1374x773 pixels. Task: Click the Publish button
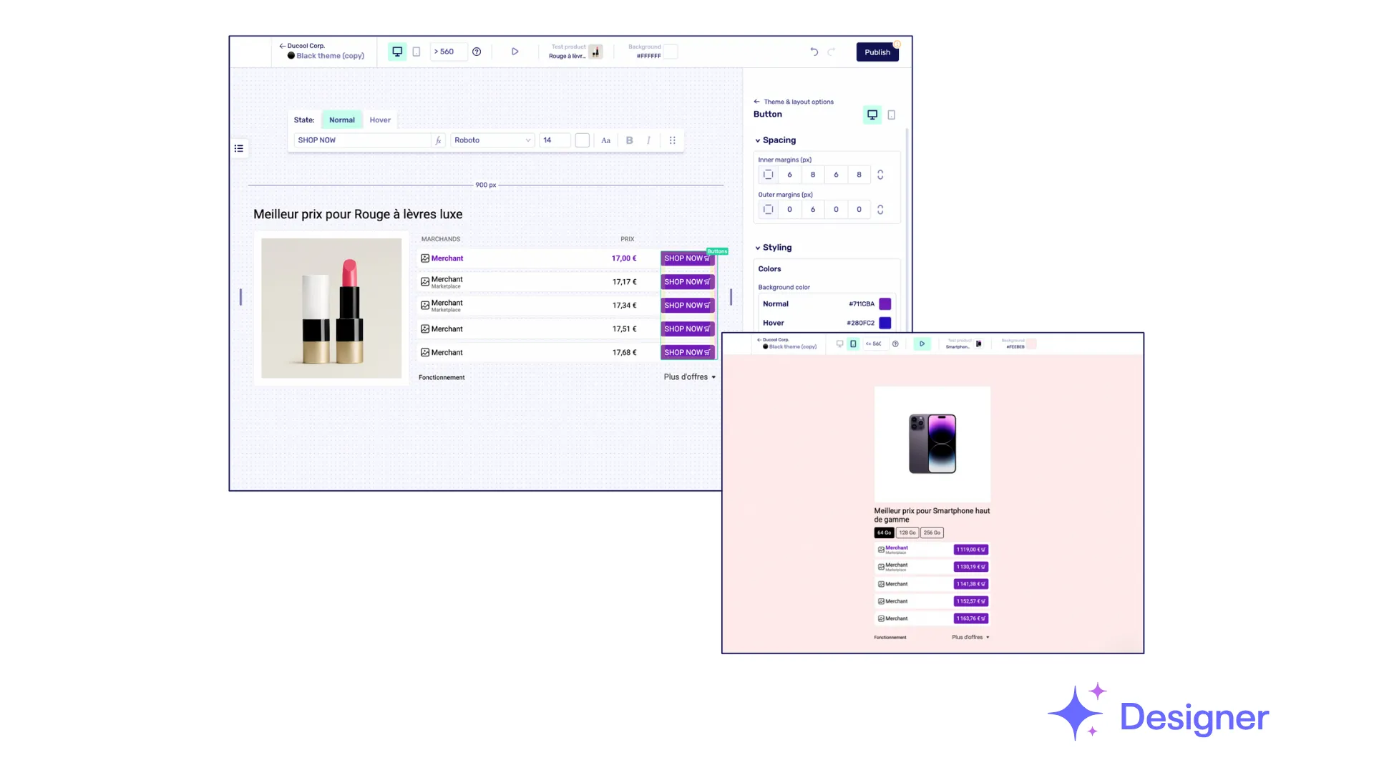[x=877, y=52]
